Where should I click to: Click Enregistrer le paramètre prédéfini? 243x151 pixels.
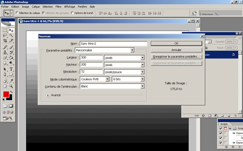(x=176, y=57)
